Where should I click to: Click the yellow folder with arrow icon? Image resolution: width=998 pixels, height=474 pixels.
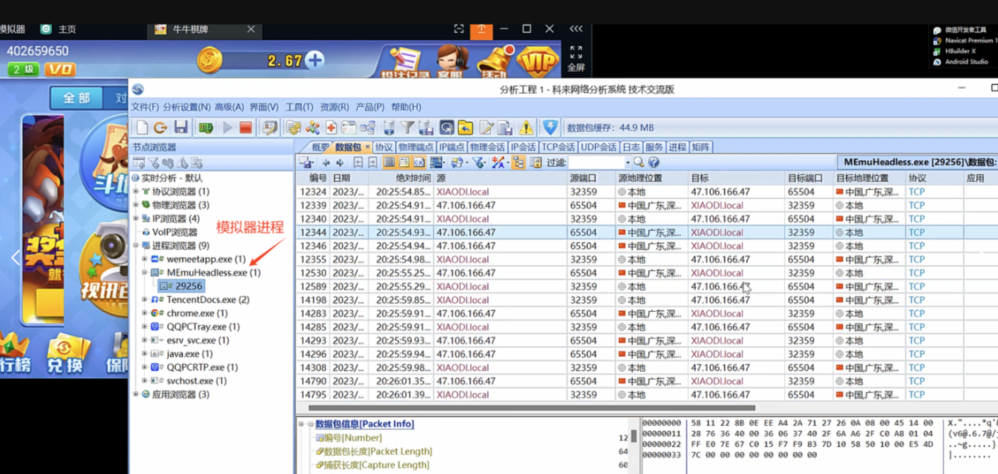466,127
